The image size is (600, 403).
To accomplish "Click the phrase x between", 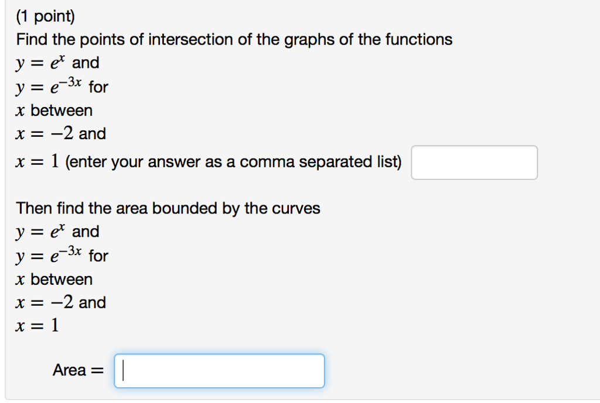I will point(54,110).
